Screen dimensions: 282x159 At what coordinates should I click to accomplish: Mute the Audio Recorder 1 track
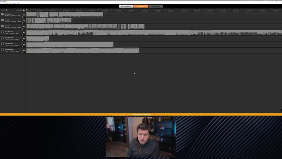pyautogui.click(x=24, y=33)
